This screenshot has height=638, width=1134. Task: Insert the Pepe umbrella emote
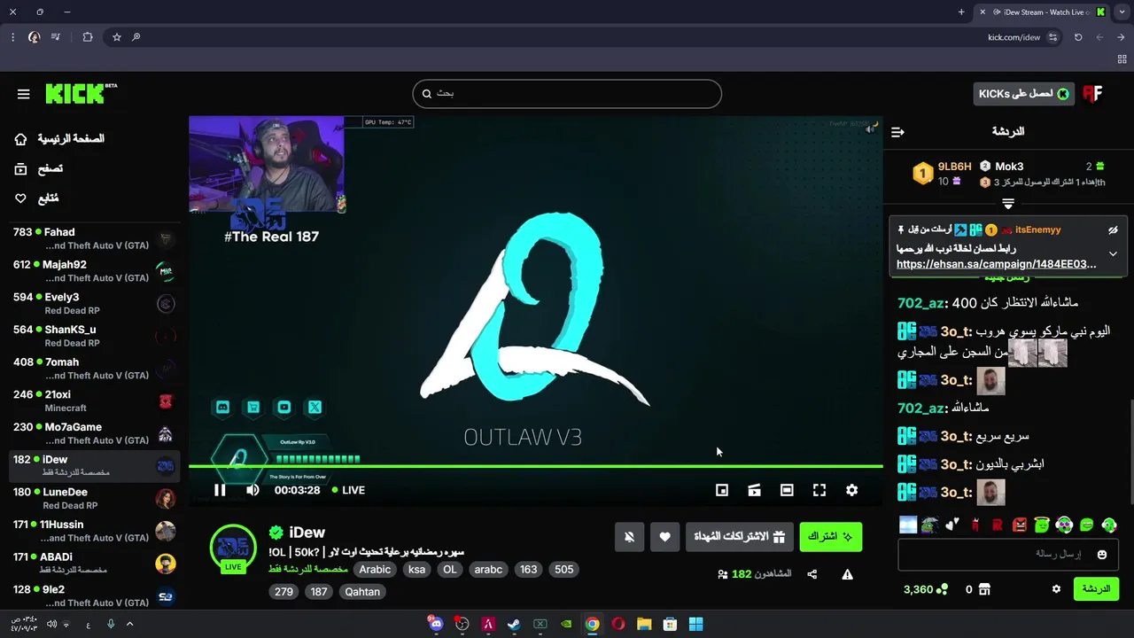click(929, 525)
